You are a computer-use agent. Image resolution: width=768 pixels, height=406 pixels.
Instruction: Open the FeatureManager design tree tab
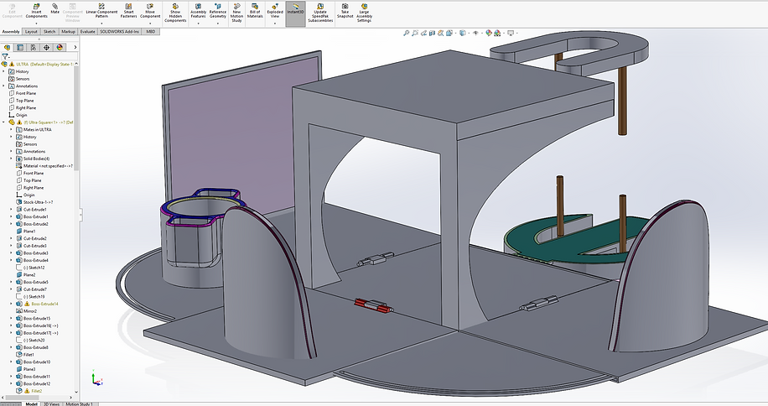(x=7, y=48)
